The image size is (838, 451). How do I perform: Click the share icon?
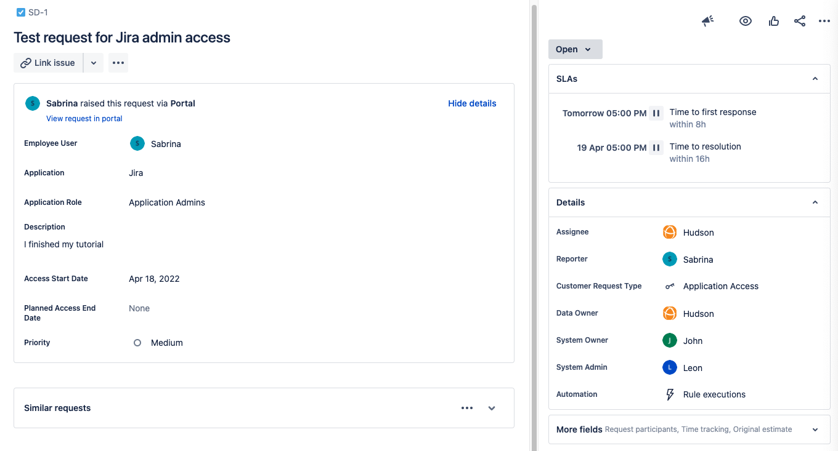800,21
